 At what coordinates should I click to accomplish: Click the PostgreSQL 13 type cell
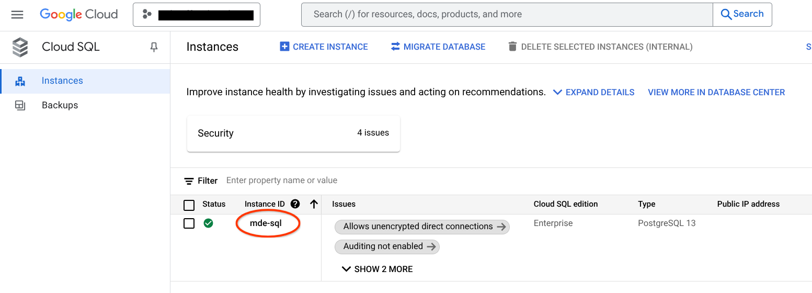667,223
